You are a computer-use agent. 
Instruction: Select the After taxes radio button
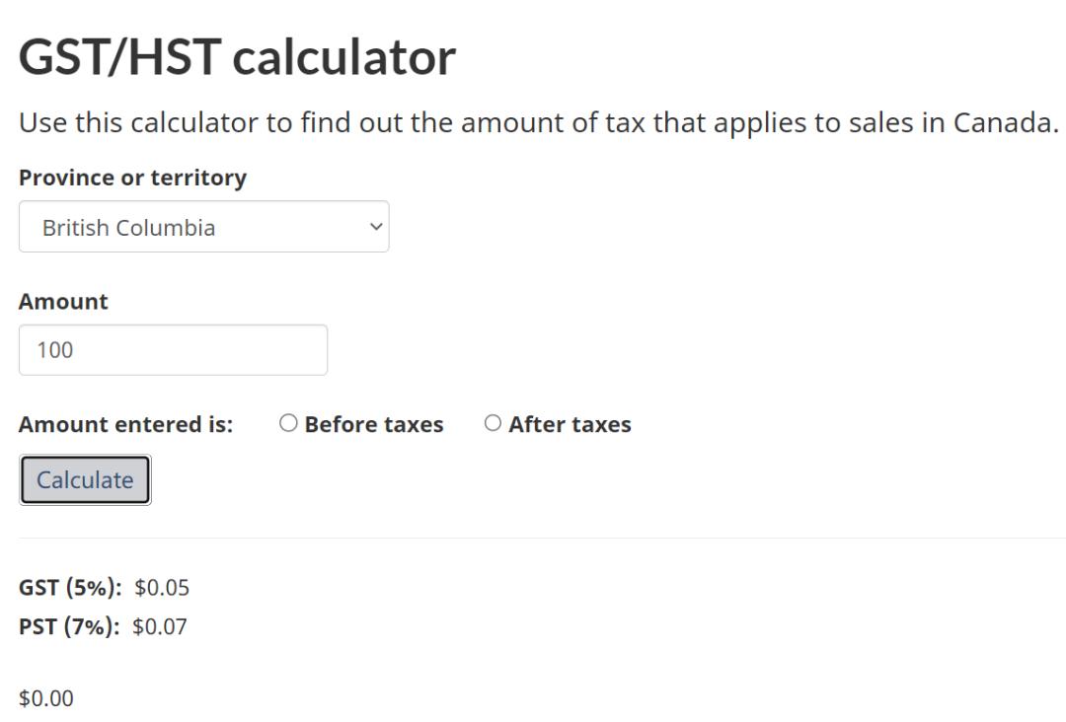tap(493, 423)
